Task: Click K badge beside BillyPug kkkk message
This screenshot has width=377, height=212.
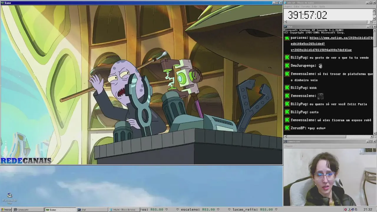Action: coord(287,88)
